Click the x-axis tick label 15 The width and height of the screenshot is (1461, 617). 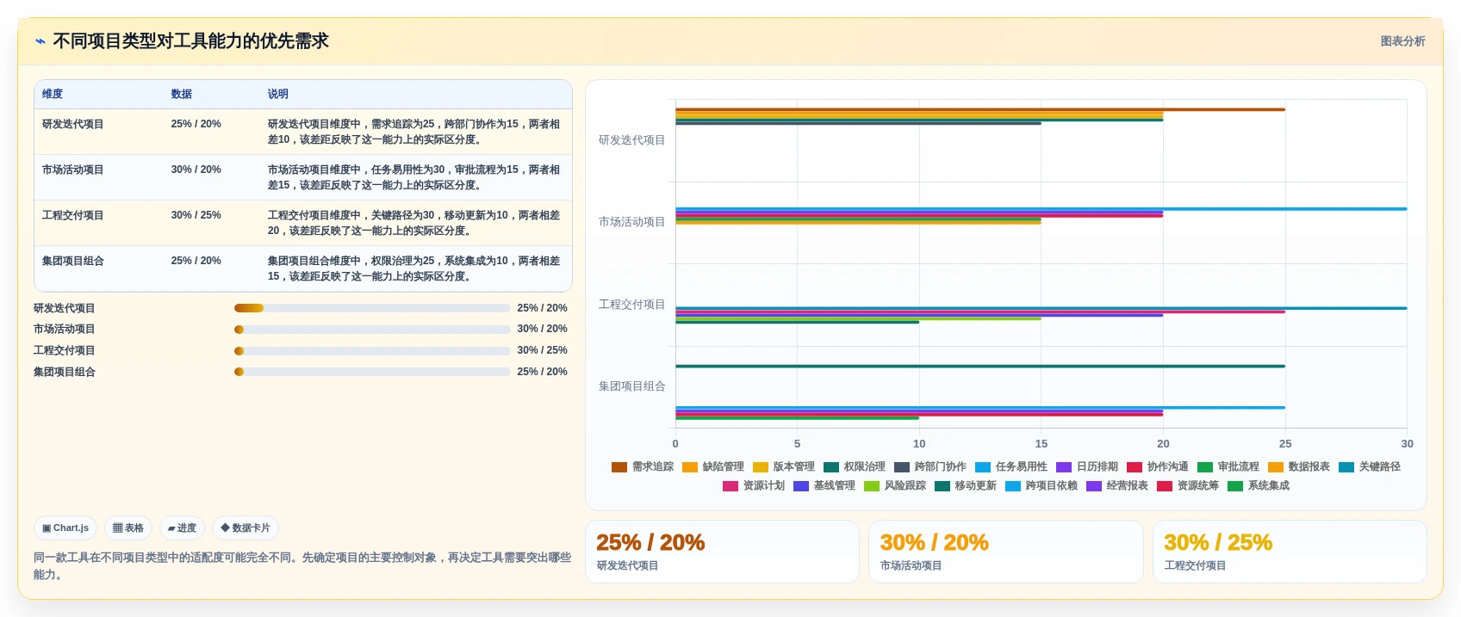[x=1041, y=444]
